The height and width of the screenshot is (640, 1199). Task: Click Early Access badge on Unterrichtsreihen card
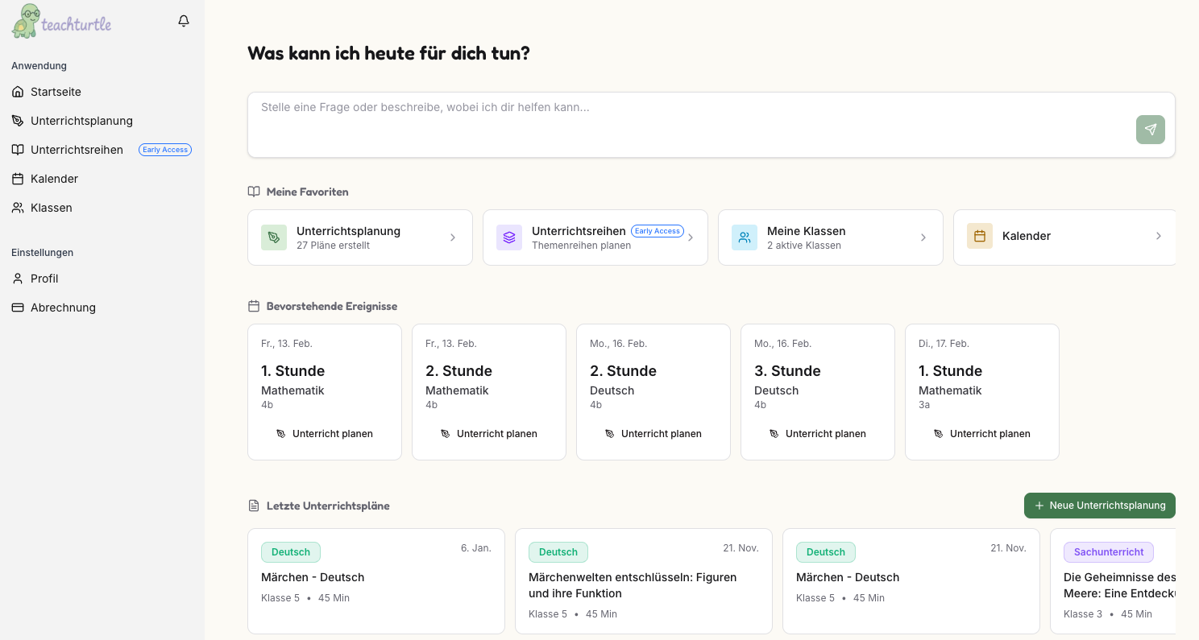tap(658, 231)
